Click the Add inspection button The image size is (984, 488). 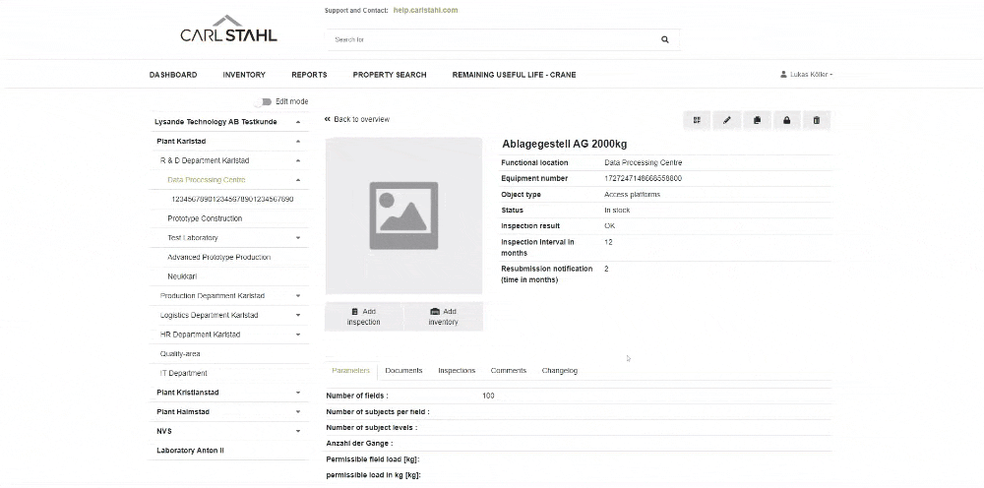coord(363,317)
